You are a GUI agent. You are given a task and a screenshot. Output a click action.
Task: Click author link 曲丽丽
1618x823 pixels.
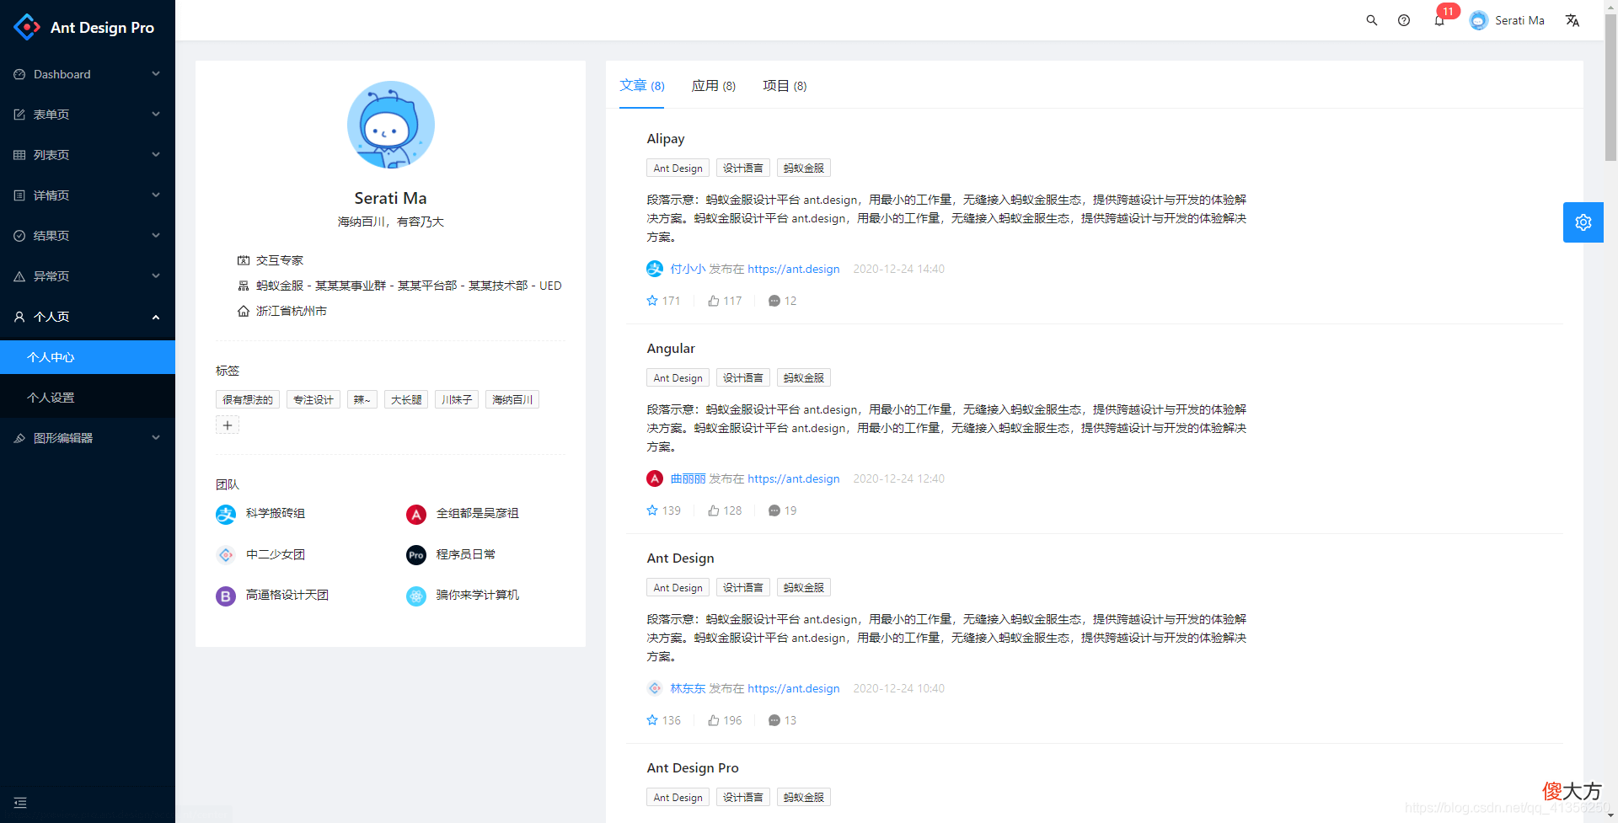pyautogui.click(x=688, y=478)
